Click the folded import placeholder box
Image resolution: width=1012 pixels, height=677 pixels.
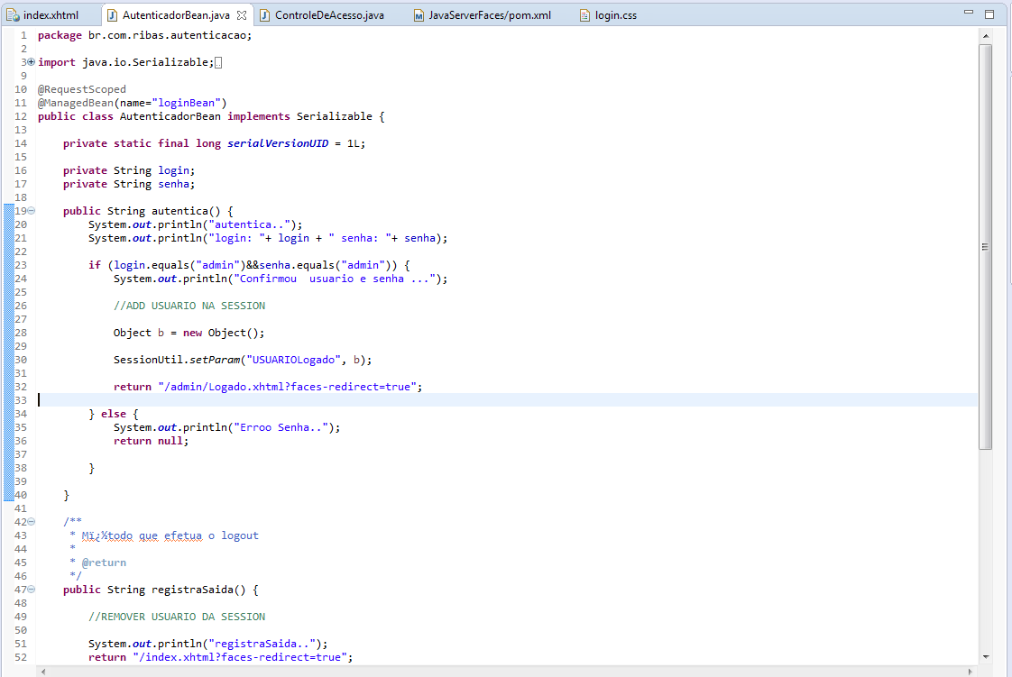pyautogui.click(x=218, y=62)
